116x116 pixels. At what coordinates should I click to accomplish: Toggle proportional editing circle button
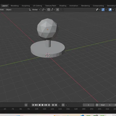pos(58,10)
